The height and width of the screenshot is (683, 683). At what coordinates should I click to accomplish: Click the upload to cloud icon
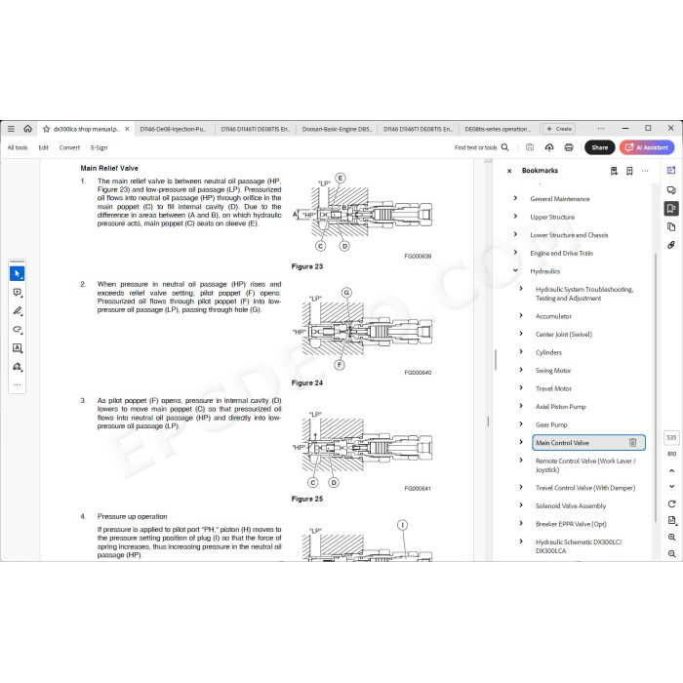point(549,147)
